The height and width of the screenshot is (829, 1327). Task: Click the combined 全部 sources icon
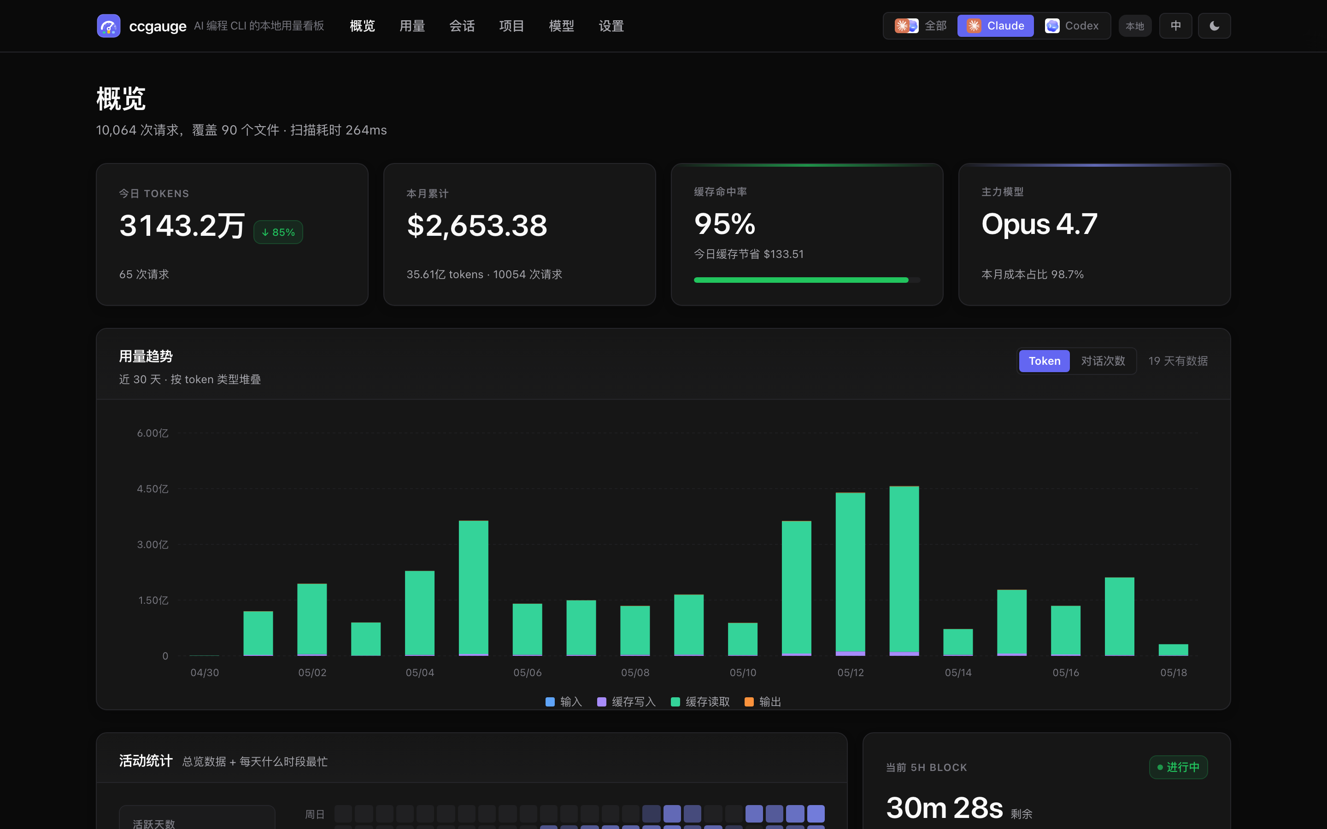[x=906, y=26]
